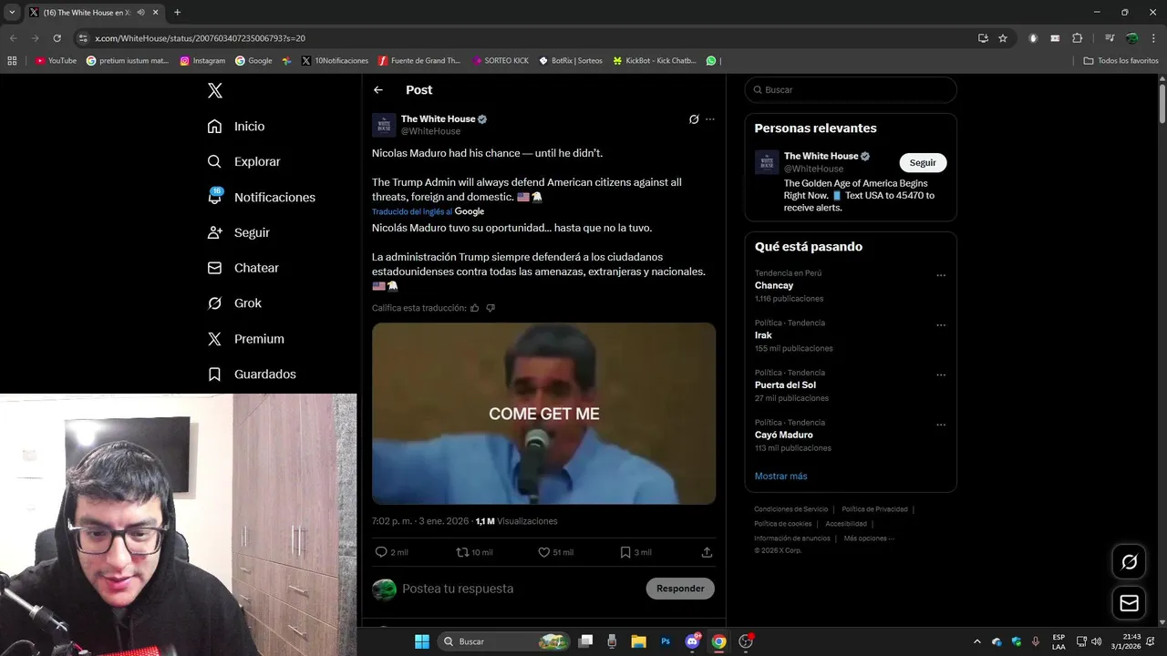Image resolution: width=1167 pixels, height=656 pixels.
Task: Click the Responder button
Action: pos(680,589)
